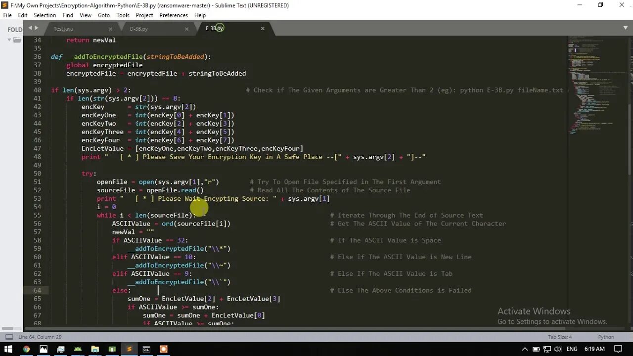Close the D-3B.py tab
Image resolution: width=633 pixels, height=356 pixels.
tap(186, 29)
